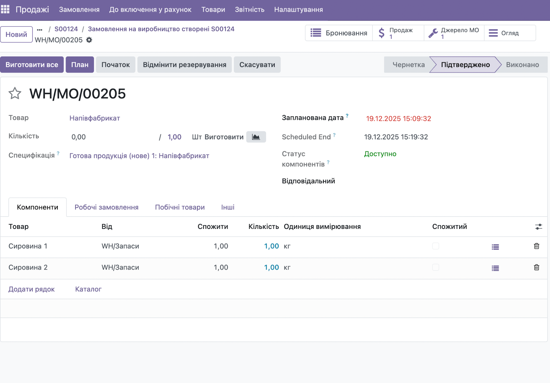550x383 pixels.
Task: Open the Бронювання smart button
Action: tap(339, 33)
